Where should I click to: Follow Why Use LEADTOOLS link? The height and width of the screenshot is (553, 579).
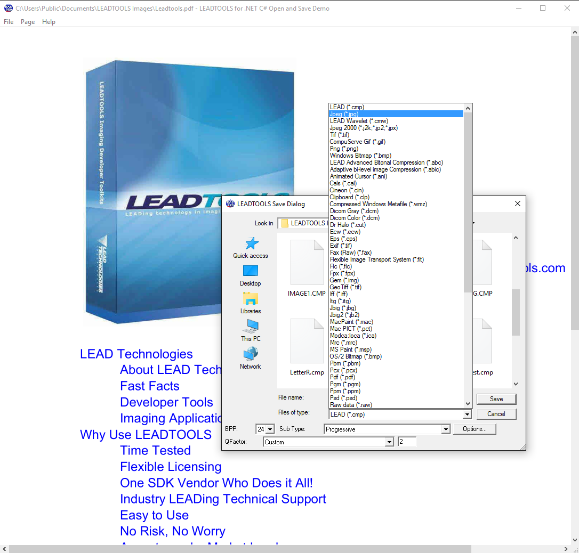click(146, 435)
